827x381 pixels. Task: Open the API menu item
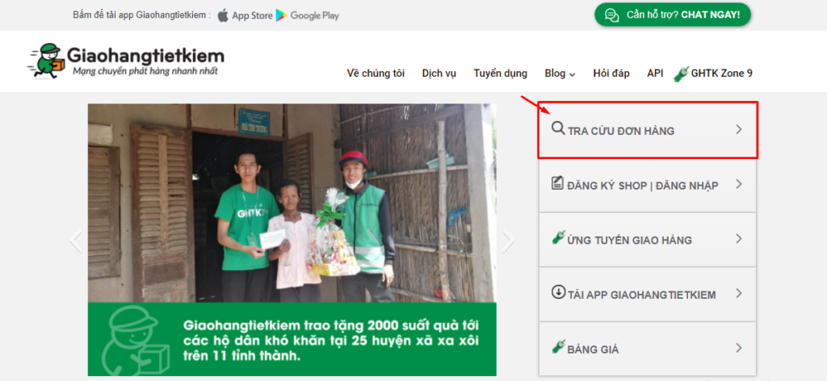tap(655, 73)
